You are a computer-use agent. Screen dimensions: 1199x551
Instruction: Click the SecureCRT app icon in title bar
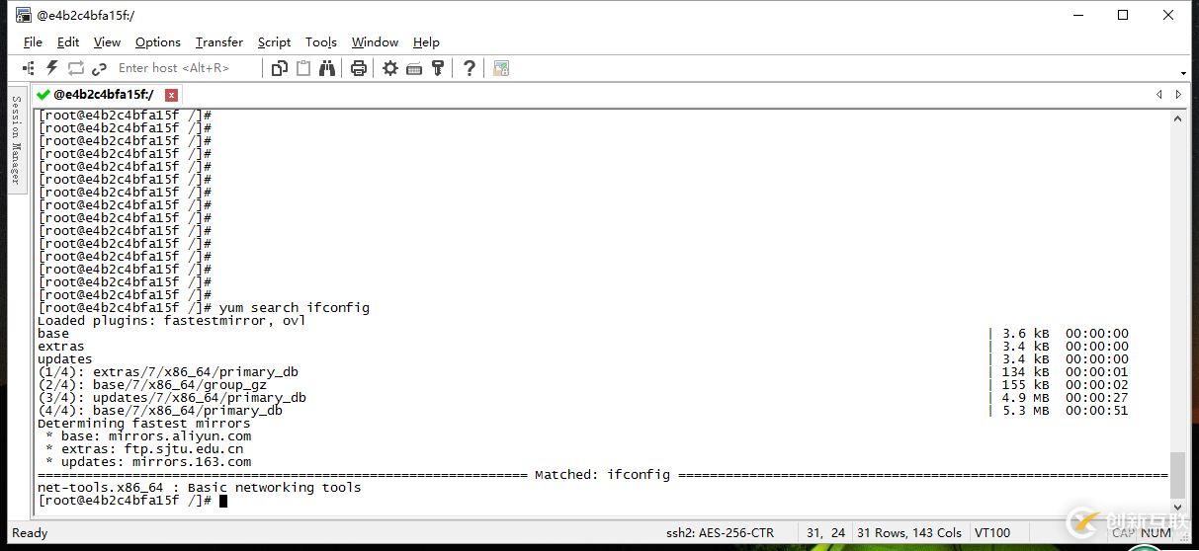pos(23,15)
